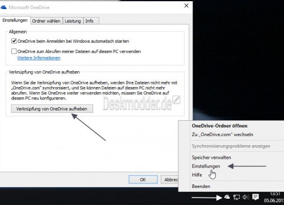Click the OneDrive logo in the dialog title bar
The height and width of the screenshot is (205, 284).
[3, 7]
